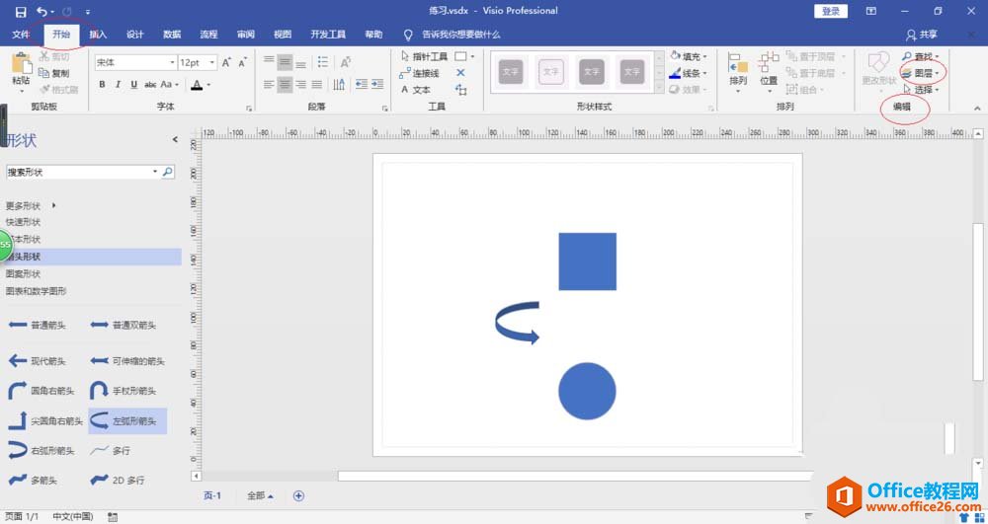This screenshot has height=524, width=988.
Task: Click the increase font size icon
Action: click(226, 62)
